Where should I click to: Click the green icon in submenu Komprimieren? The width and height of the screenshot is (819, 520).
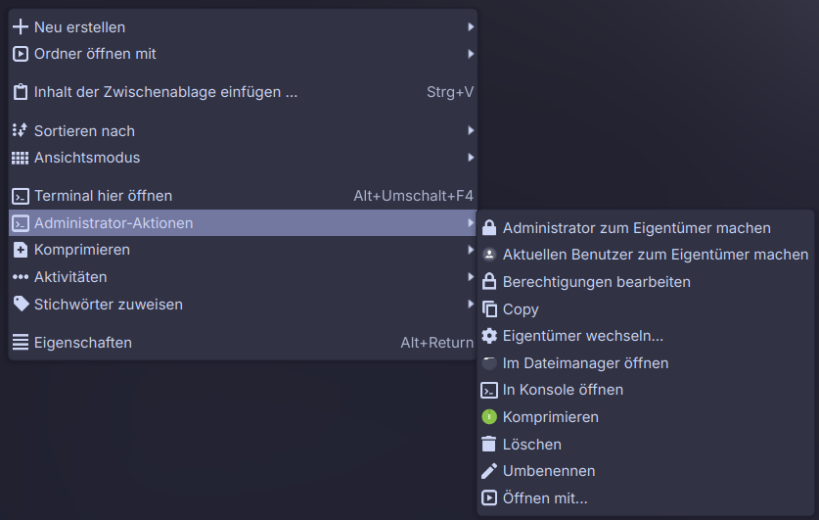pyautogui.click(x=489, y=417)
